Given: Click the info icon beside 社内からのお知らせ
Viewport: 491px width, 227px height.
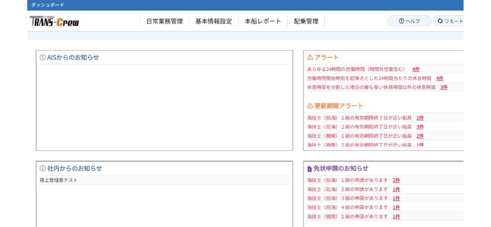Looking at the screenshot, I should 42,169.
